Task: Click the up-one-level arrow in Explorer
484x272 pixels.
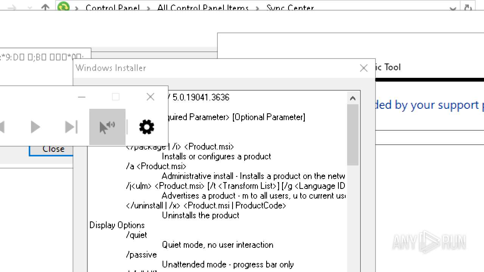Action: [x=45, y=7]
